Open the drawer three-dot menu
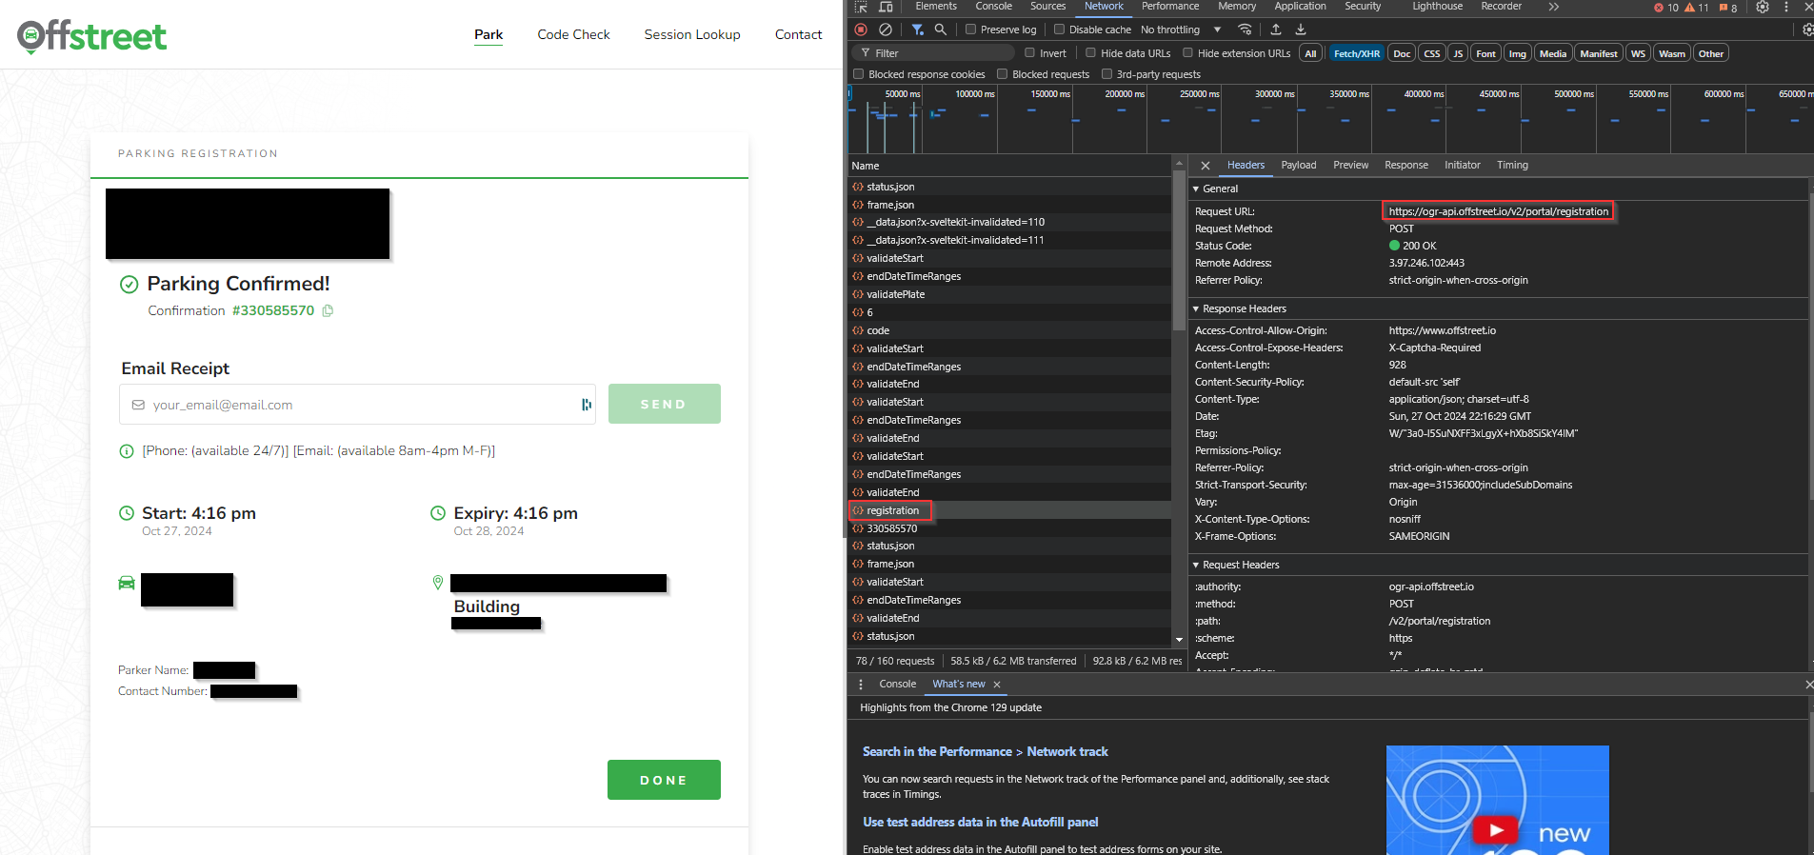 pos(861,685)
